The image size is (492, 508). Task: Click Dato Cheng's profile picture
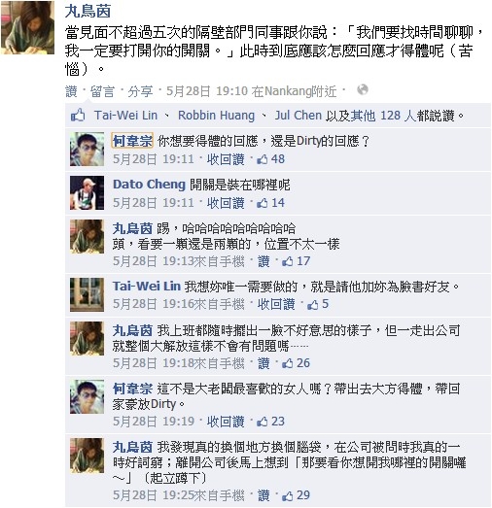click(x=87, y=192)
